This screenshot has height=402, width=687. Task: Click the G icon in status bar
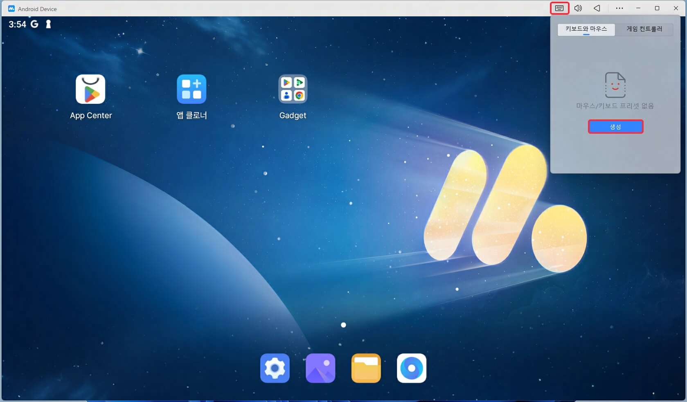[34, 24]
